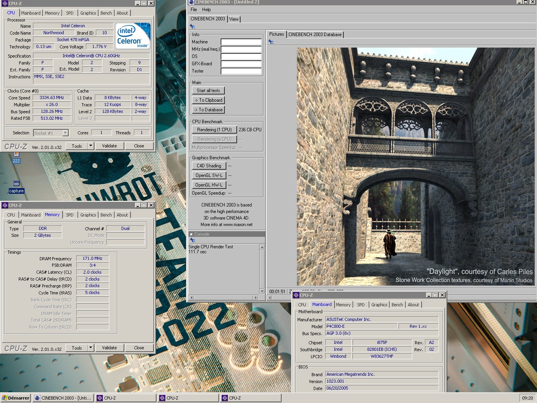Open the Help menu in CINEBENCH
The image size is (537, 403).
click(206, 10)
